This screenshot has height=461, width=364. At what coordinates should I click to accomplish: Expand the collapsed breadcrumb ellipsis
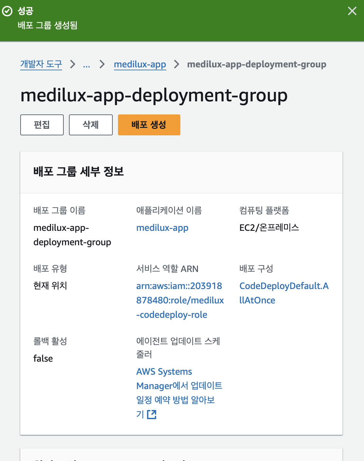(87, 64)
